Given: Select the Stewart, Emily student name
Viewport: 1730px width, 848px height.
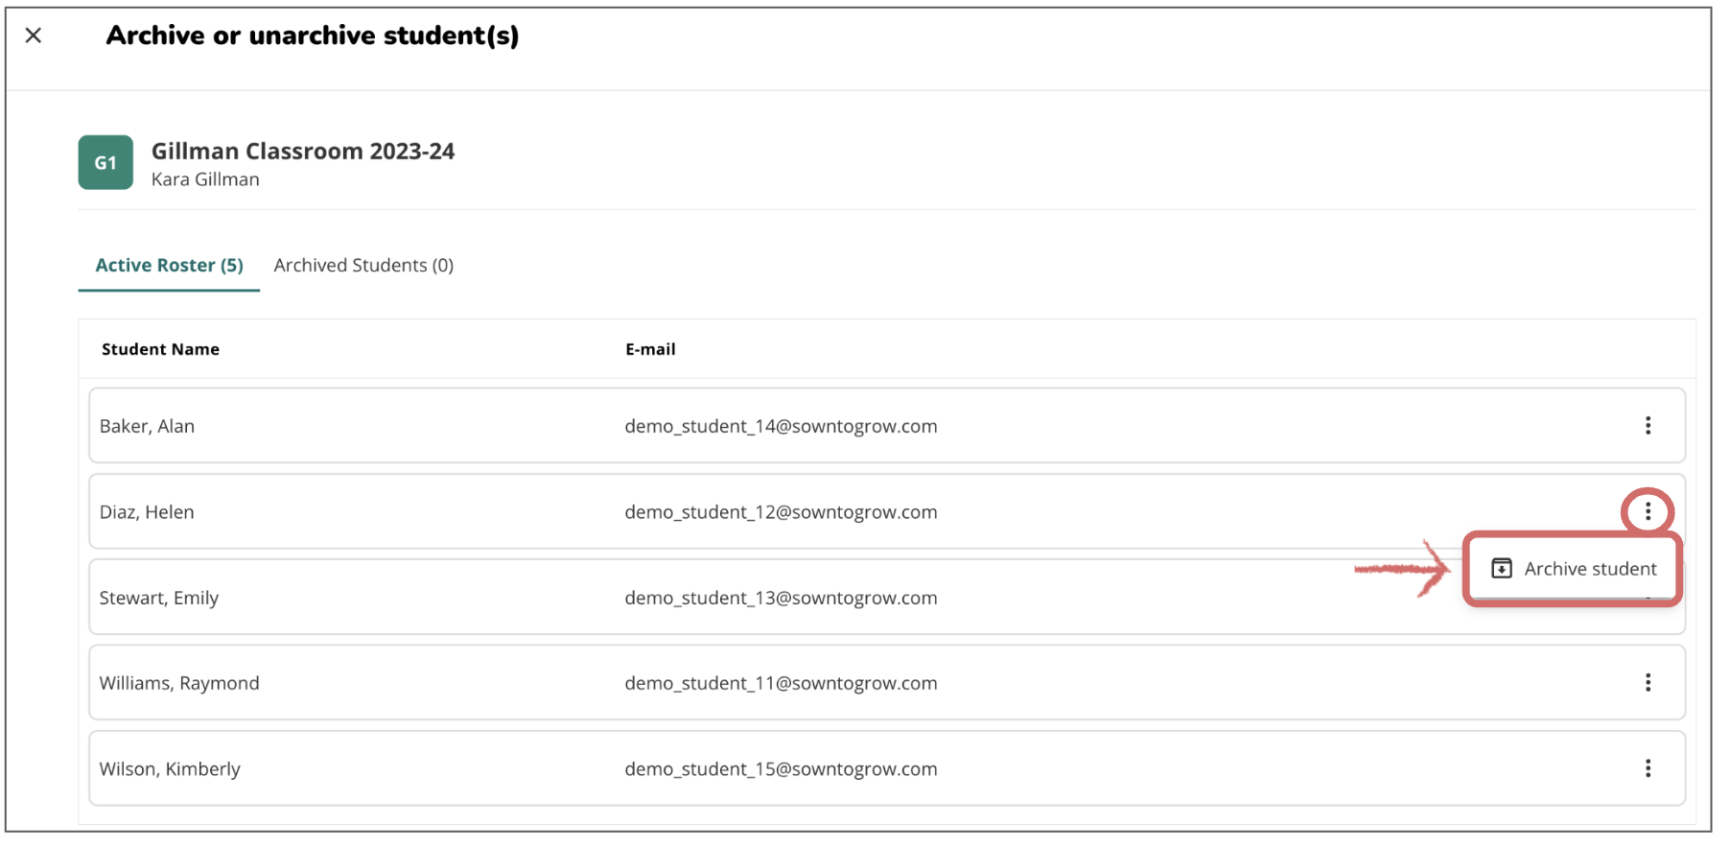Looking at the screenshot, I should pyautogui.click(x=159, y=599).
